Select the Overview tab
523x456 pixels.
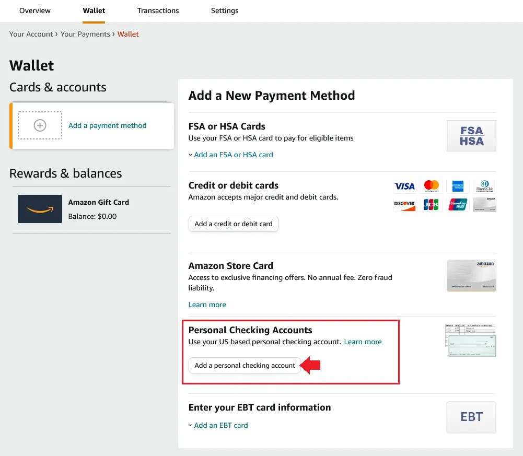pos(34,10)
